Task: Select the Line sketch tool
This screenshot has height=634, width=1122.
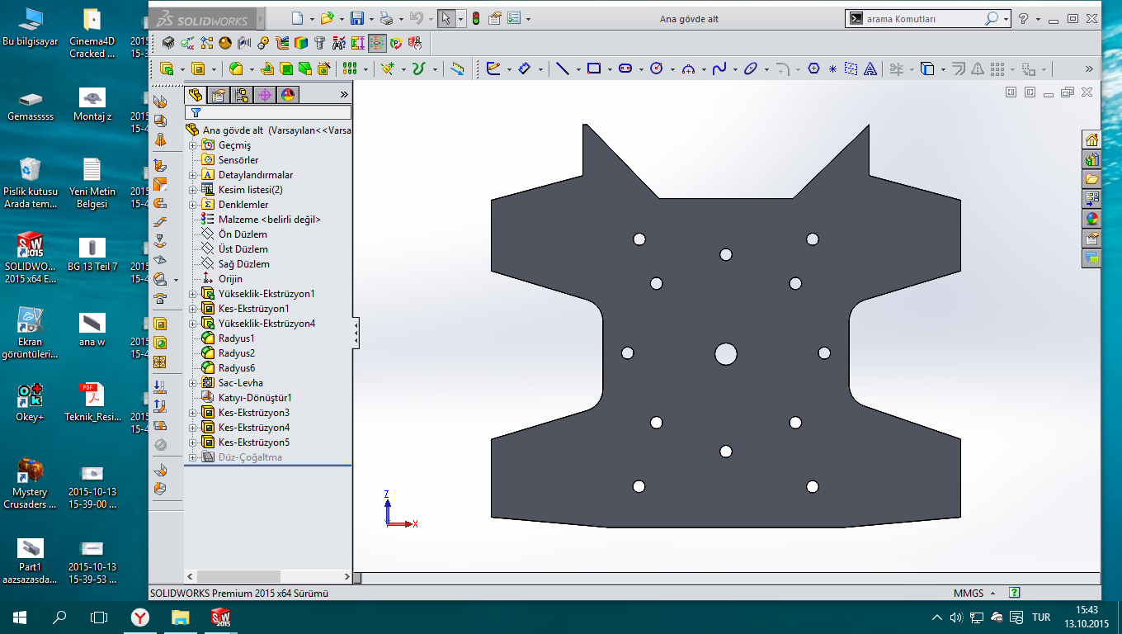Action: pos(563,69)
